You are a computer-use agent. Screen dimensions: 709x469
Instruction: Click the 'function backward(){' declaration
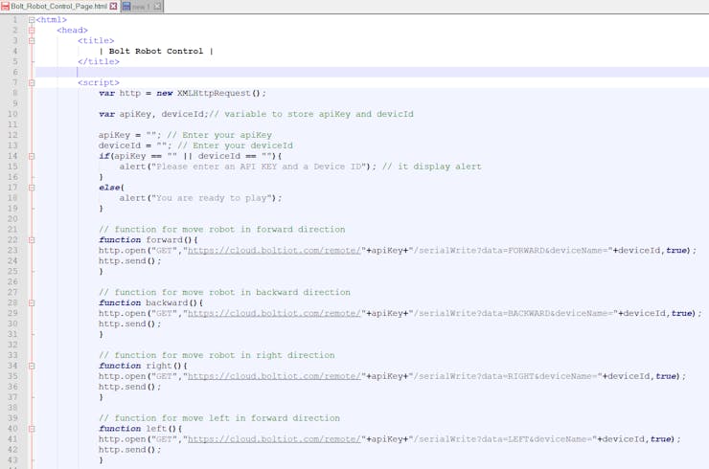tap(151, 302)
